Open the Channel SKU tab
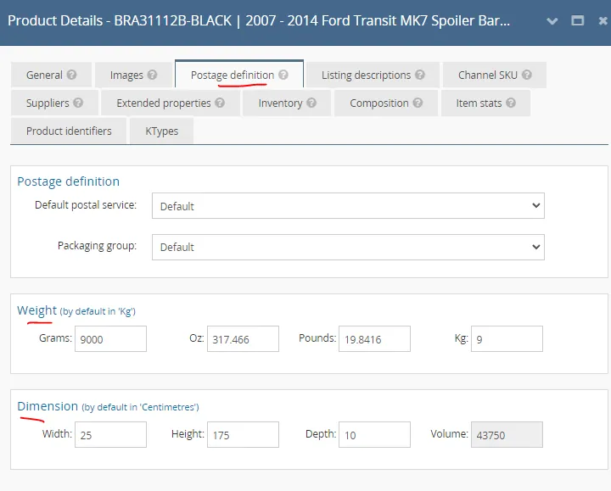Viewport: 611px width, 491px height. [495, 75]
